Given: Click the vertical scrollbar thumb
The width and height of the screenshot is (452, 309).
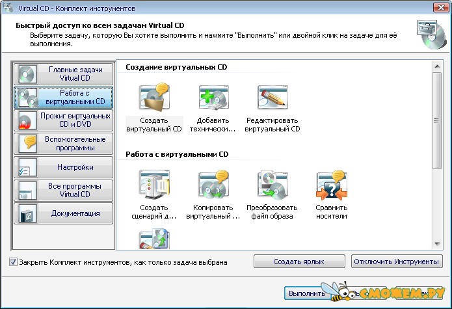Looking at the screenshot, I should (x=437, y=120).
